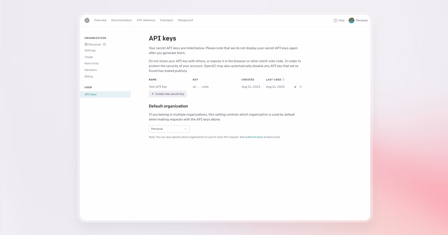The image size is (448, 235).
Task: Click the briefcase icon next to Personal
Action: [x=86, y=44]
